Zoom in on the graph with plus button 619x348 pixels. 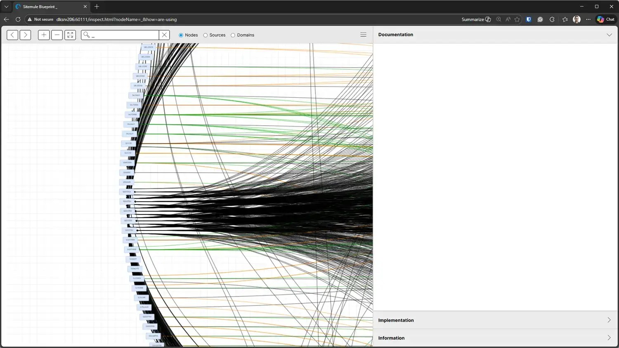[44, 35]
